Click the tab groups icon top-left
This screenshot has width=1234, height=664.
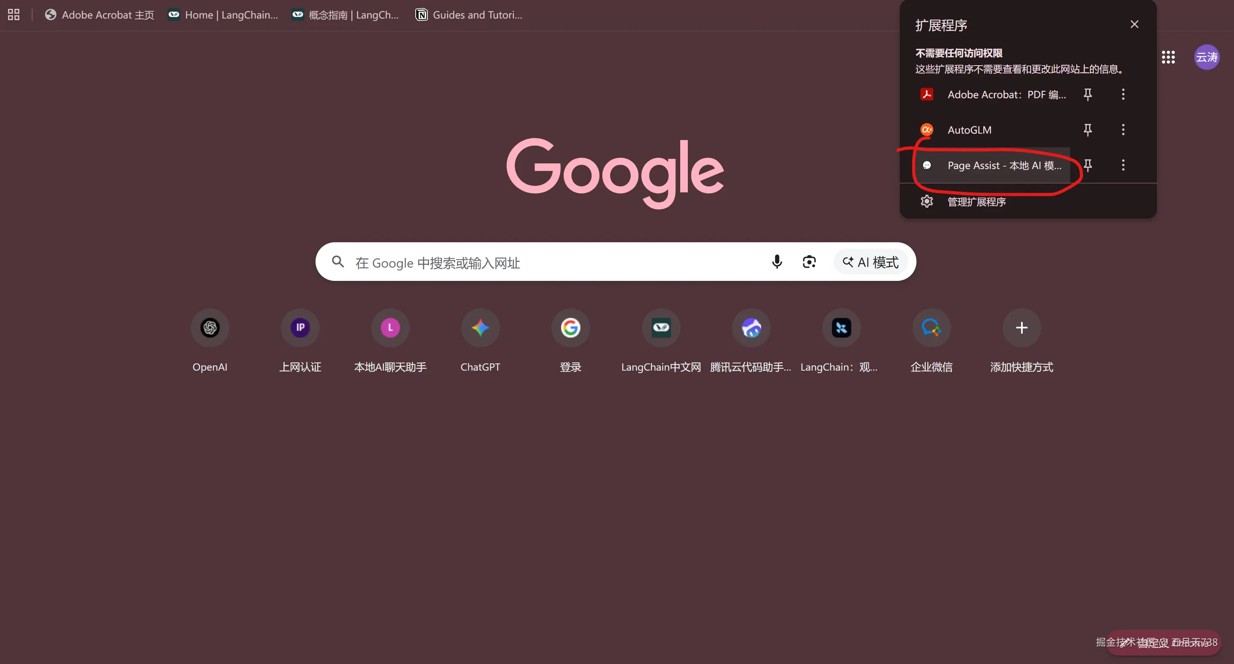click(x=13, y=14)
